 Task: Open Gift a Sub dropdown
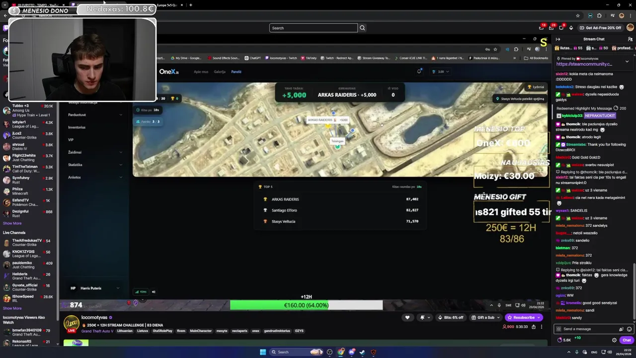(485, 317)
